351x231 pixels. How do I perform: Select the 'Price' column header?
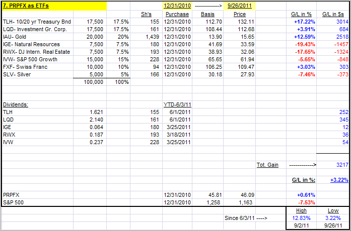[x=240, y=14]
